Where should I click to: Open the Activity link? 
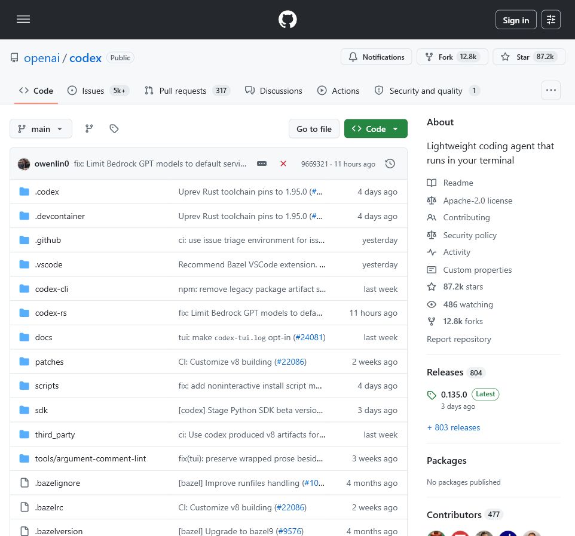pyautogui.click(x=457, y=252)
